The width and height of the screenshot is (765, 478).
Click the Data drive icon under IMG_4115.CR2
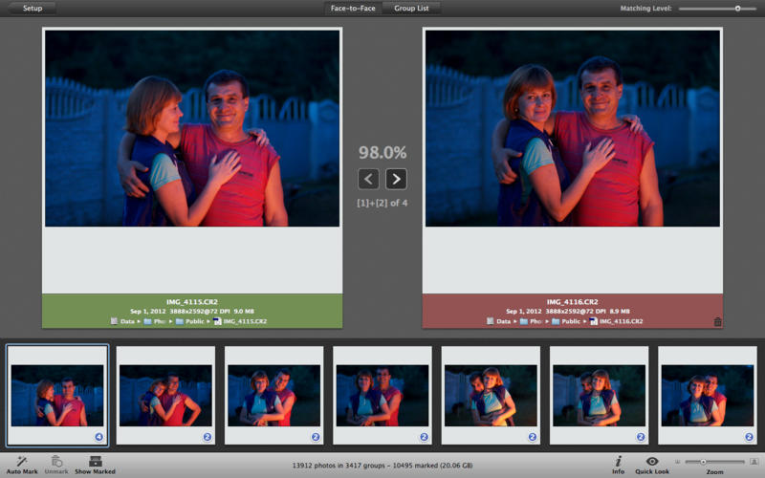(x=114, y=321)
